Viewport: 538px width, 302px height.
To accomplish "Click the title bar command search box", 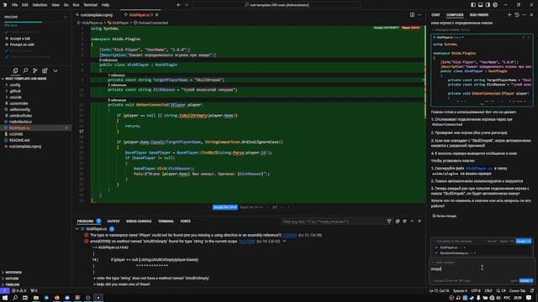I will point(277,5).
